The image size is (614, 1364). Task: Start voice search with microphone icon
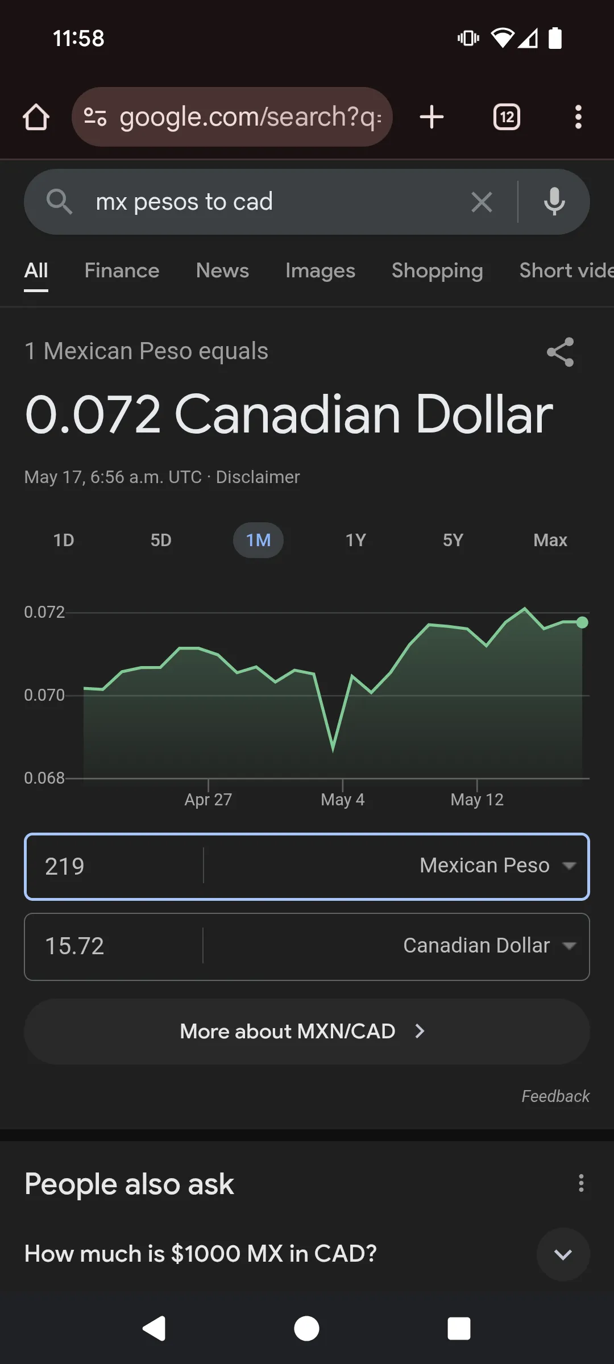554,202
